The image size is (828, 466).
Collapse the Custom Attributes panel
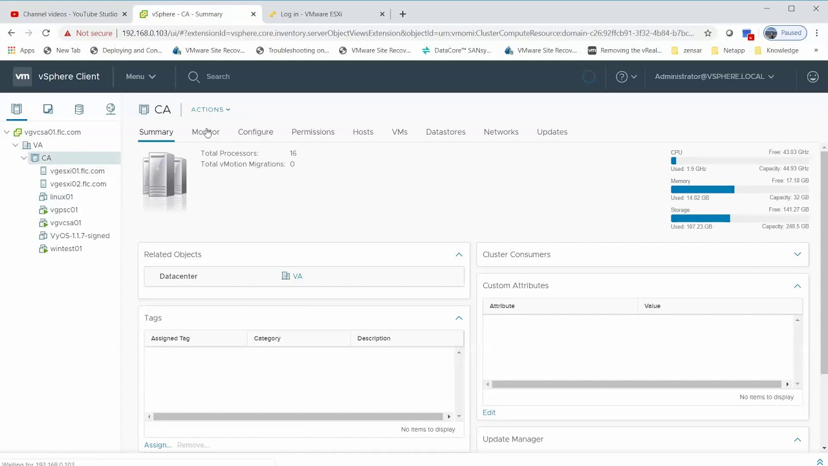click(x=797, y=285)
